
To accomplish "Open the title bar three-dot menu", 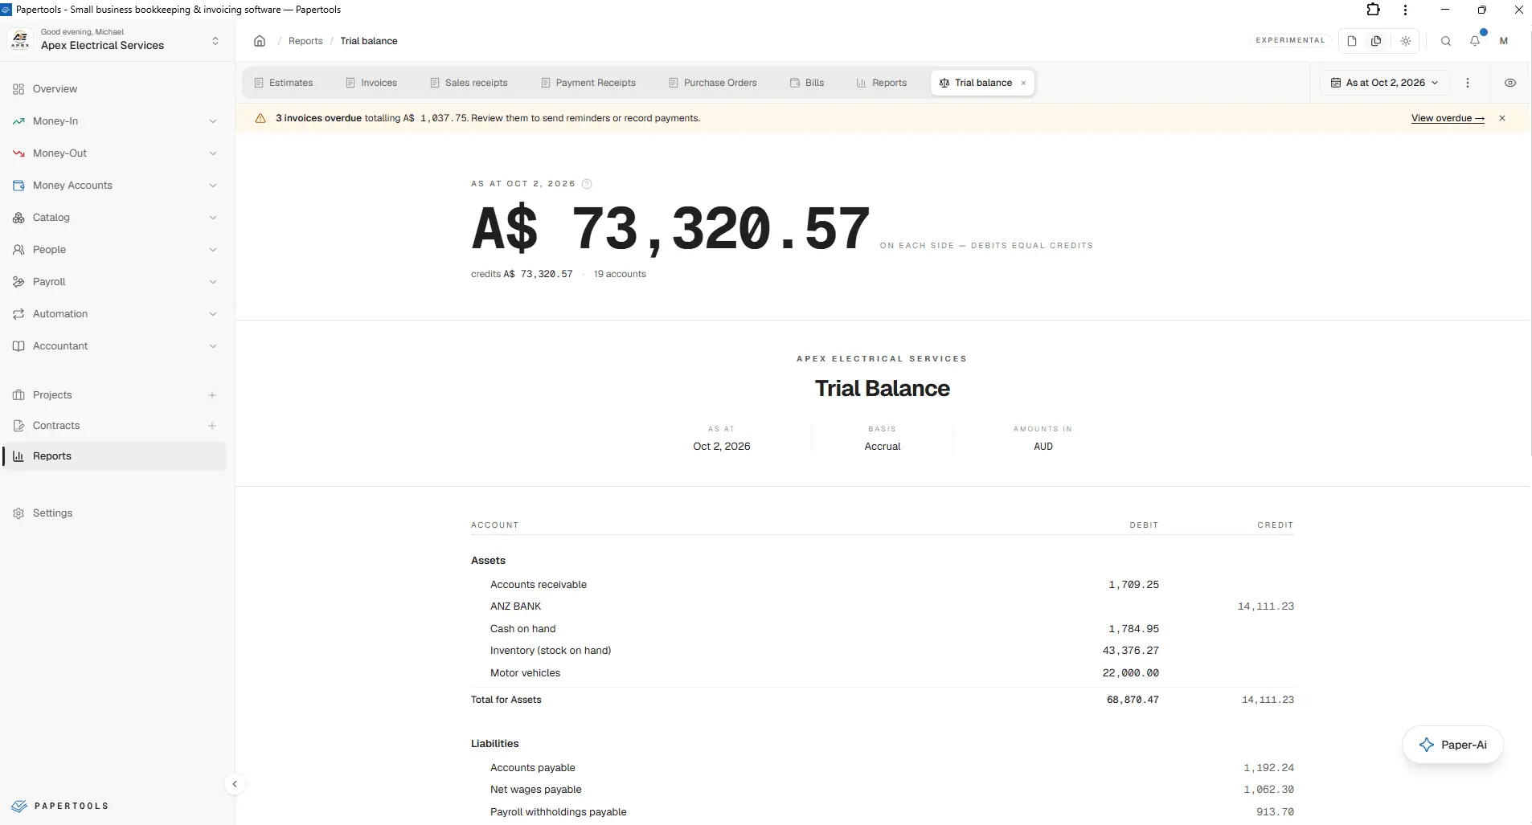I will coord(1405,10).
